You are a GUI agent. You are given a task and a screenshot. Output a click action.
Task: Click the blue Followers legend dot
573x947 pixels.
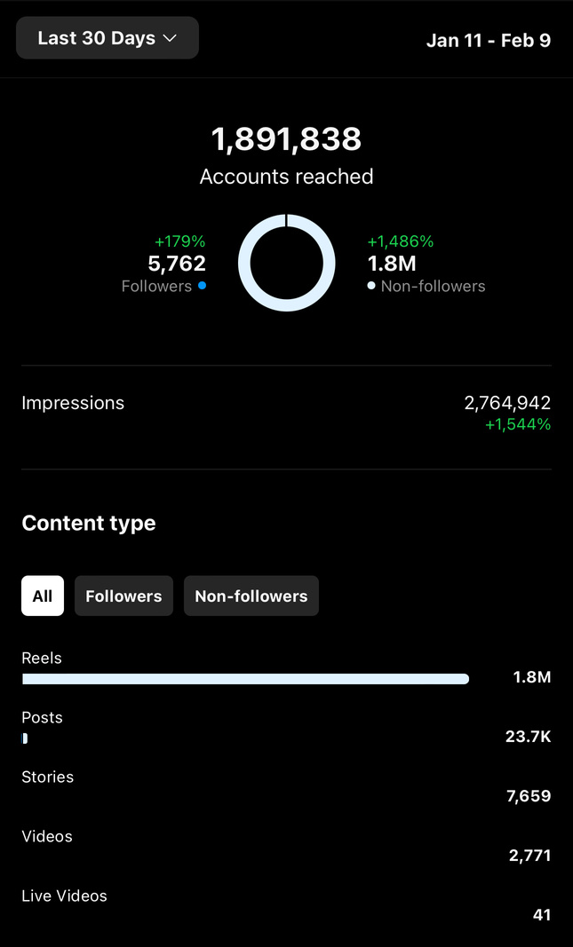(203, 286)
